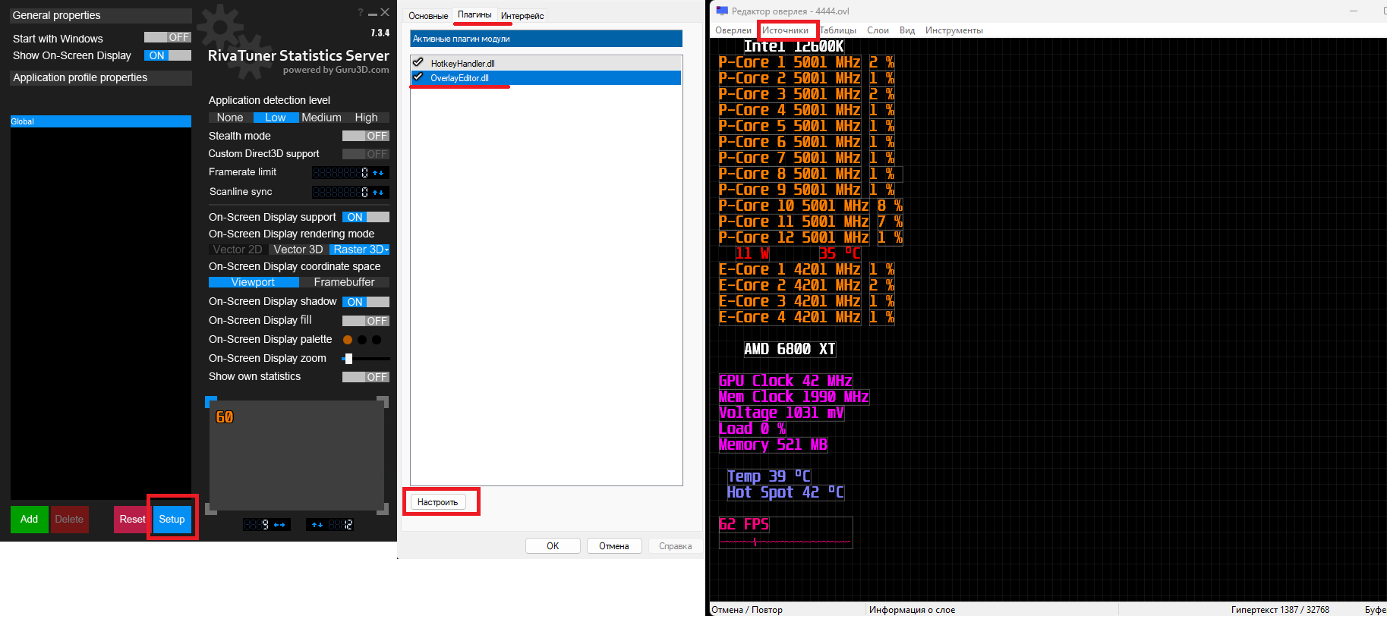Click the blue Setup button
1387x622 pixels.
[x=172, y=520]
